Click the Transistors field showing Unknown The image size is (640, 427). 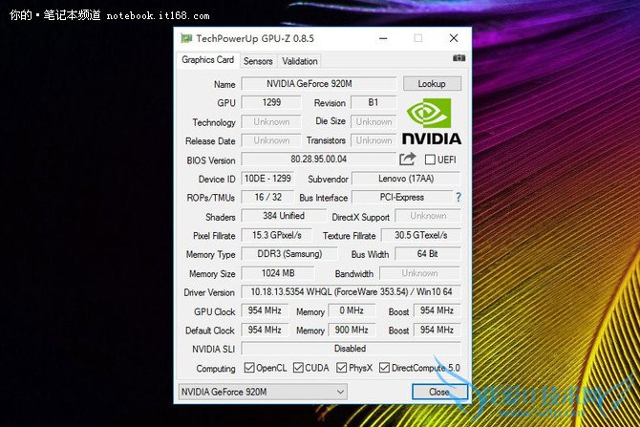(x=373, y=140)
